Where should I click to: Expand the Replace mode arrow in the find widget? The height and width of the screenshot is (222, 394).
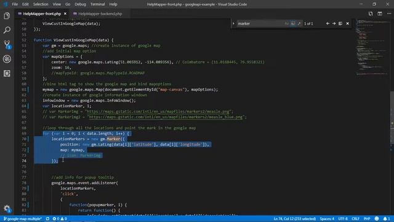click(x=233, y=23)
